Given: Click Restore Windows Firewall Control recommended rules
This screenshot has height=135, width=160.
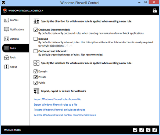Looking at the screenshot, I should [x=65, y=115].
